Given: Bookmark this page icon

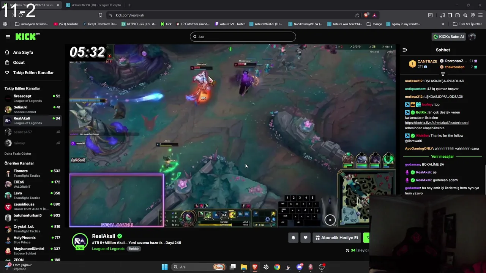Looking at the screenshot, I should pyautogui.click(x=100, y=15).
